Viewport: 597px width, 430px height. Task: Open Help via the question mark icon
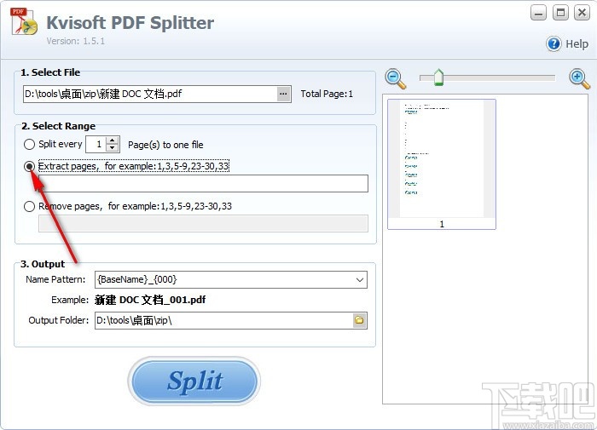pos(554,43)
